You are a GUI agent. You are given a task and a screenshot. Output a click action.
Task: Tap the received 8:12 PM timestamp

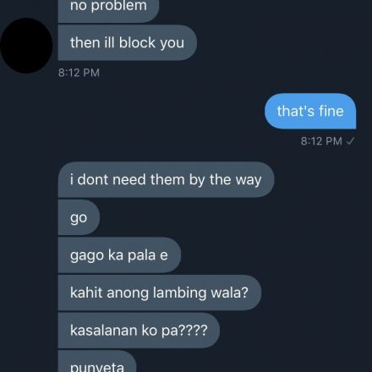click(x=79, y=73)
